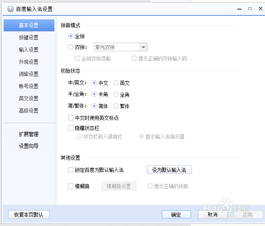This screenshot has height=226, width=265.
Task: Click the 其他设置 section heading
Action: point(71,158)
